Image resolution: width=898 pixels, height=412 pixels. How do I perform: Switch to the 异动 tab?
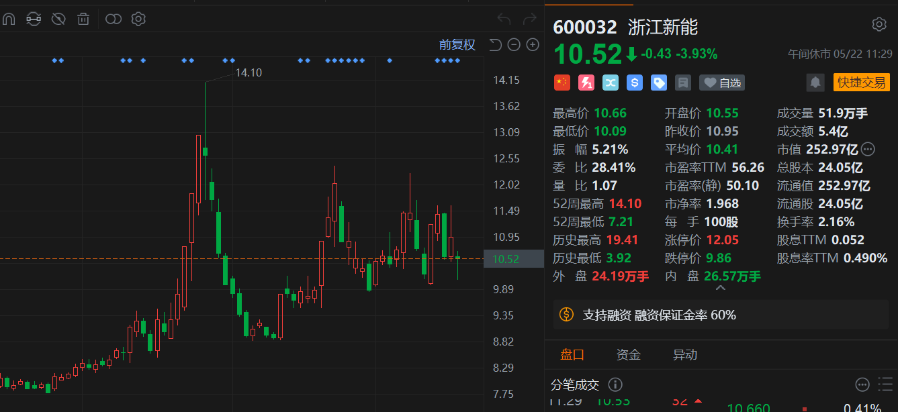685,355
